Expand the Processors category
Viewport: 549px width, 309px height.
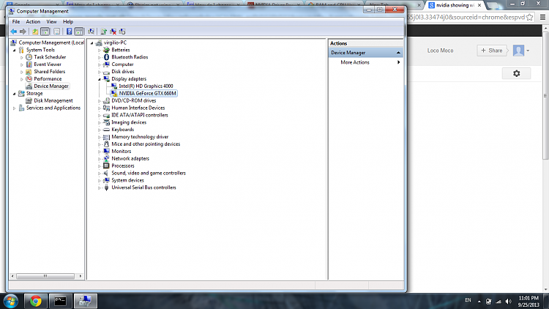[99, 166]
